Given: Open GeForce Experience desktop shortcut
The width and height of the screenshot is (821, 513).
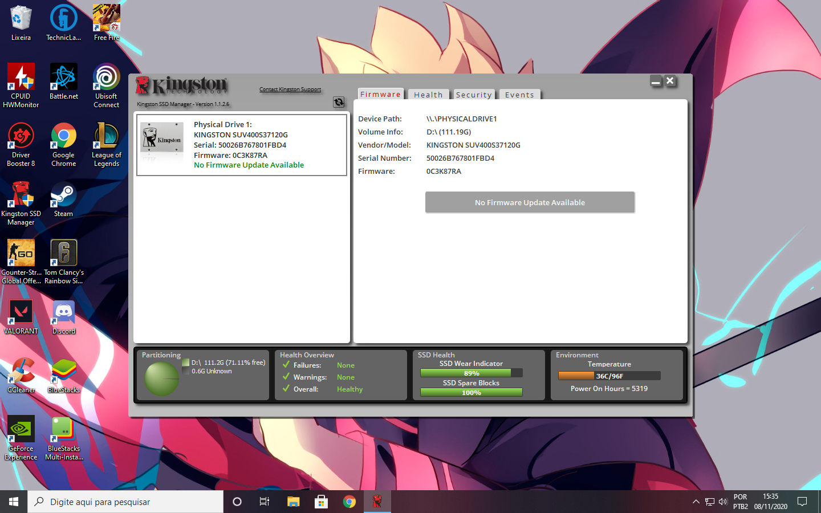Looking at the screenshot, I should click(21, 438).
